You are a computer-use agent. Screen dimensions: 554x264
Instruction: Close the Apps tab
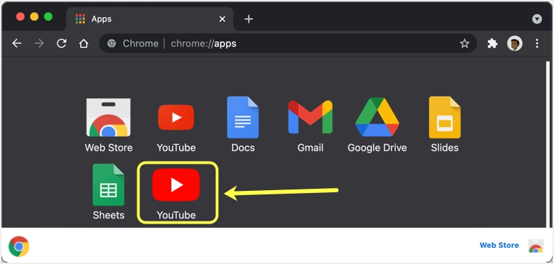pyautogui.click(x=222, y=19)
